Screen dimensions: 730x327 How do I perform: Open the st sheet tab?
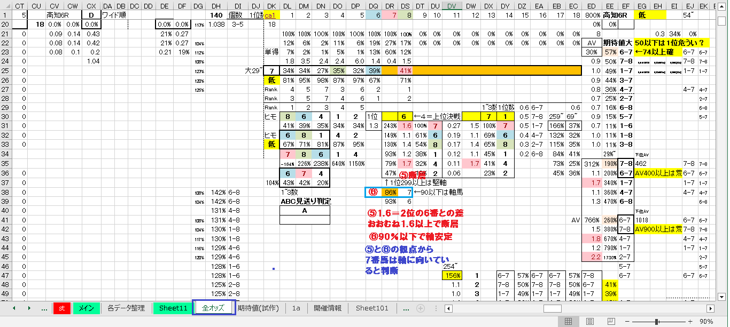point(62,308)
